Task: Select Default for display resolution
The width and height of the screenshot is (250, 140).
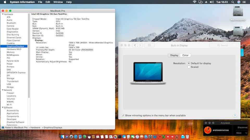Action: pyautogui.click(x=189, y=63)
